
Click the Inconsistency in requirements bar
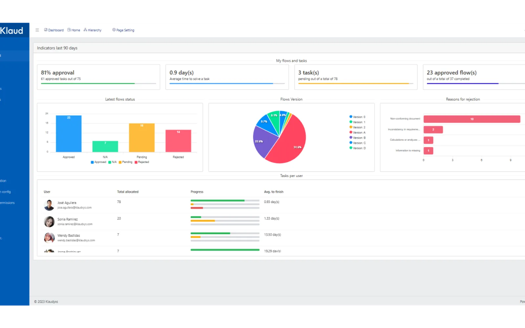click(433, 130)
